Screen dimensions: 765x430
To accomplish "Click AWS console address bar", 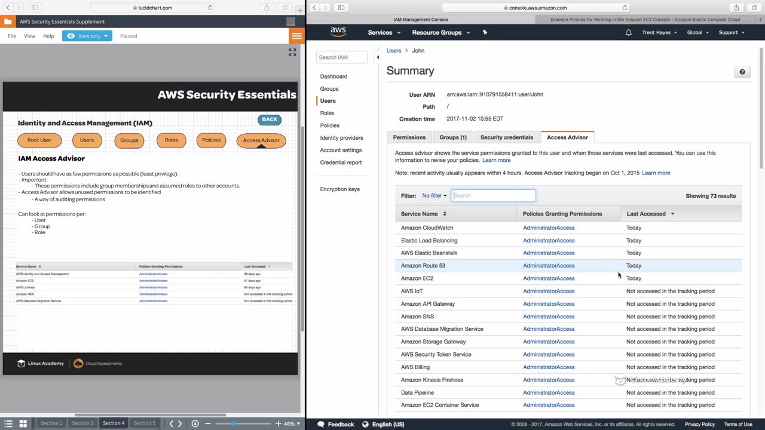I will [536, 8].
